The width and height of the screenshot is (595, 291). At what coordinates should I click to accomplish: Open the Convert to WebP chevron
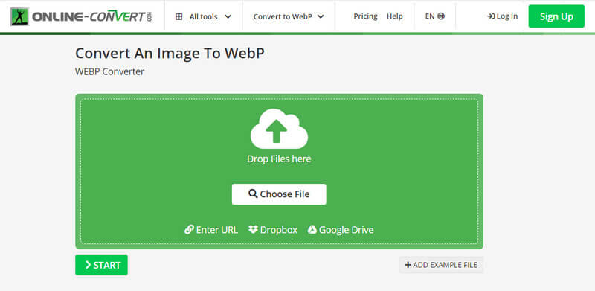coord(321,16)
